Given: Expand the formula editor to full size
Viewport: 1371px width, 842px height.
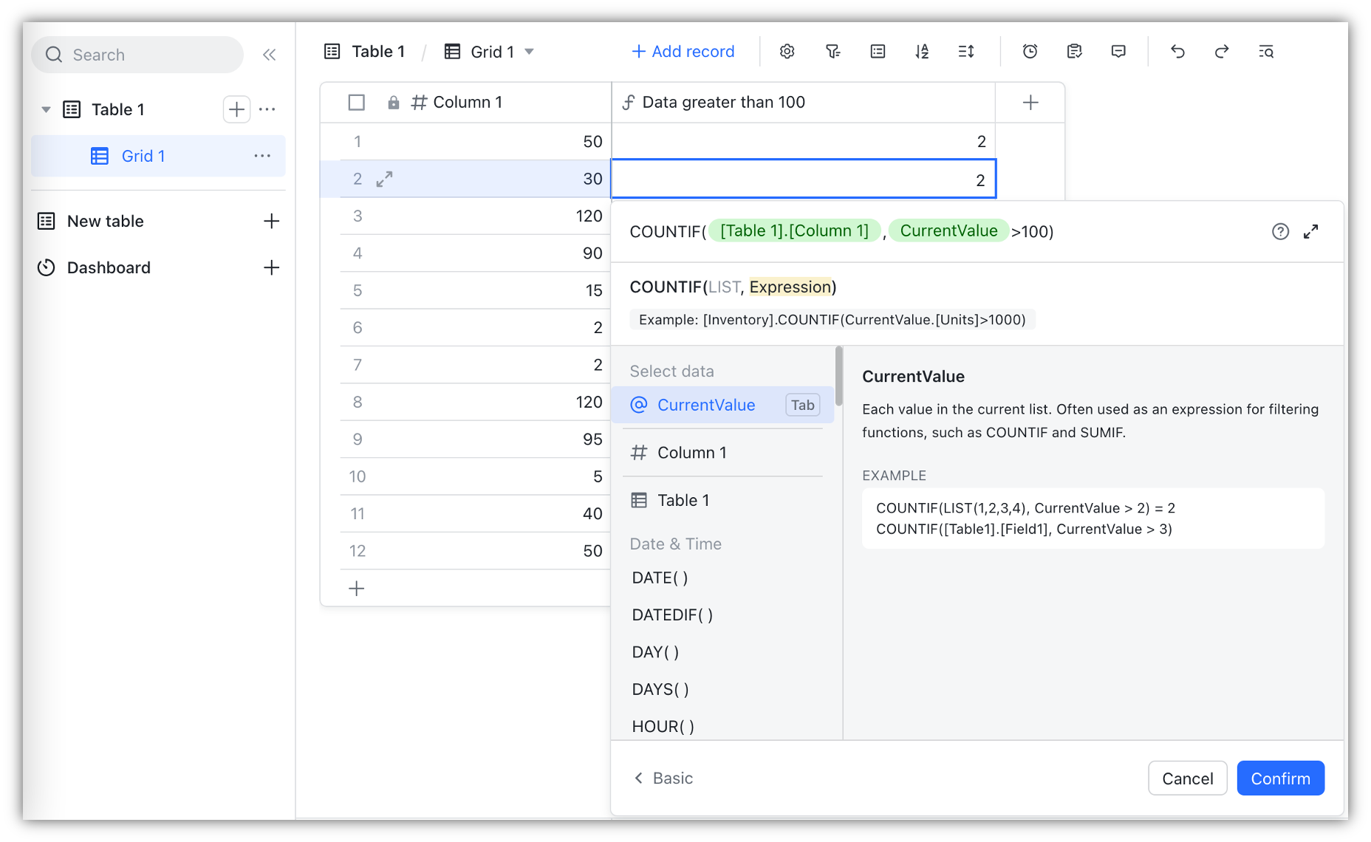Looking at the screenshot, I should point(1310,232).
